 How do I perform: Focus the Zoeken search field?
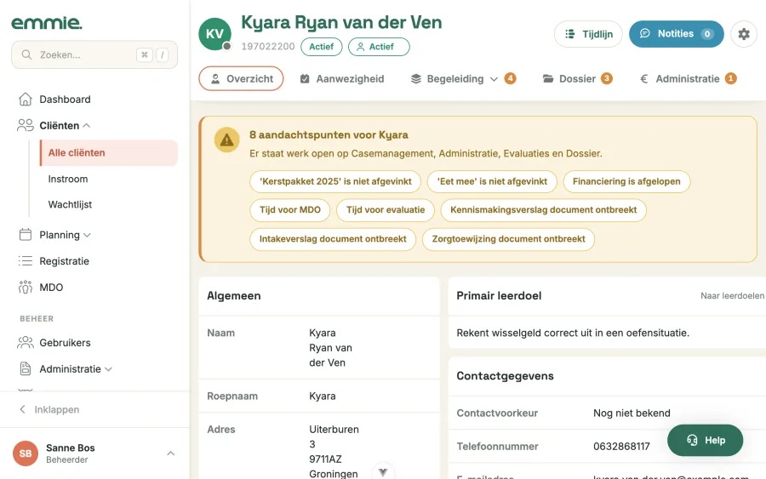[x=94, y=54]
